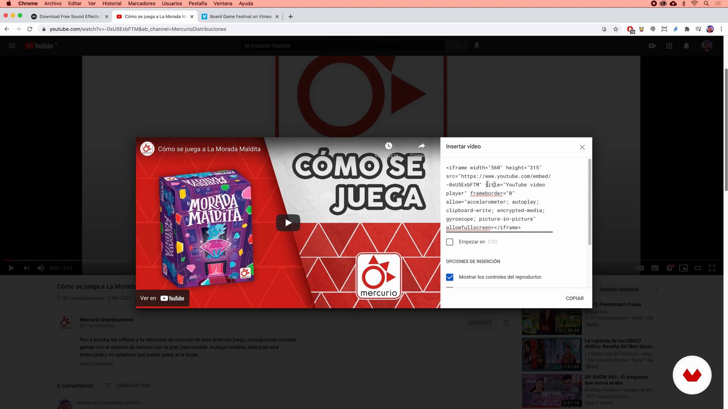Click inside the iframe embed code field
This screenshot has height=409, width=728.
tap(499, 198)
